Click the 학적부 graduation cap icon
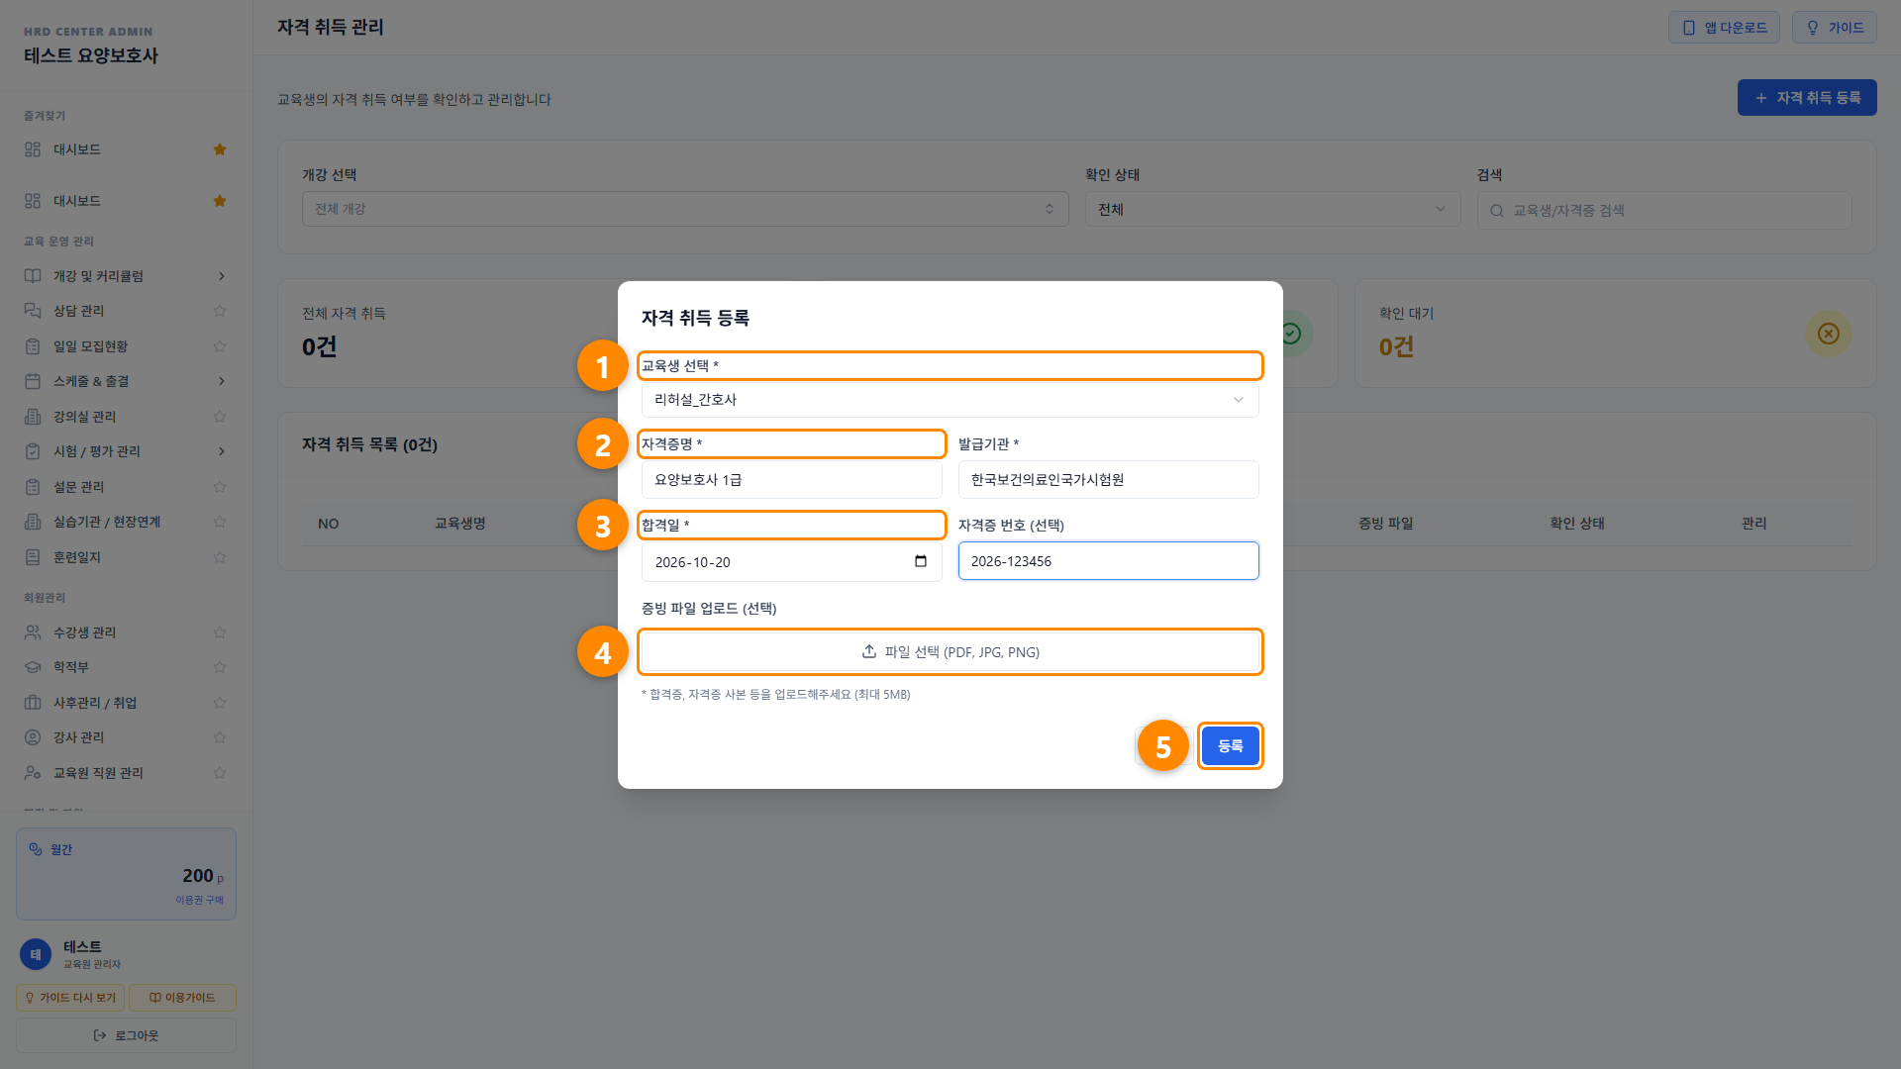 tap(33, 667)
